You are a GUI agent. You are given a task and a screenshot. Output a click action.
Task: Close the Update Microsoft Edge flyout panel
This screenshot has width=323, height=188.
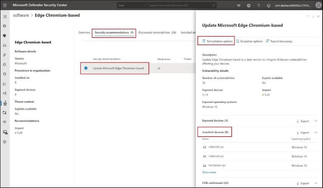pos(318,16)
